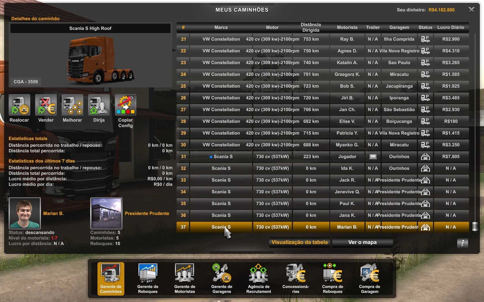The width and height of the screenshot is (484, 302).
Task: Open Gerente de Reboques manager
Action: [148, 278]
